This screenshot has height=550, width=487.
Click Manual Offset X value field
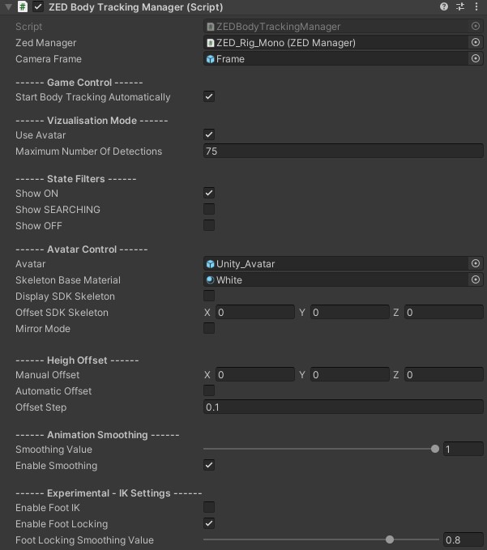point(255,374)
